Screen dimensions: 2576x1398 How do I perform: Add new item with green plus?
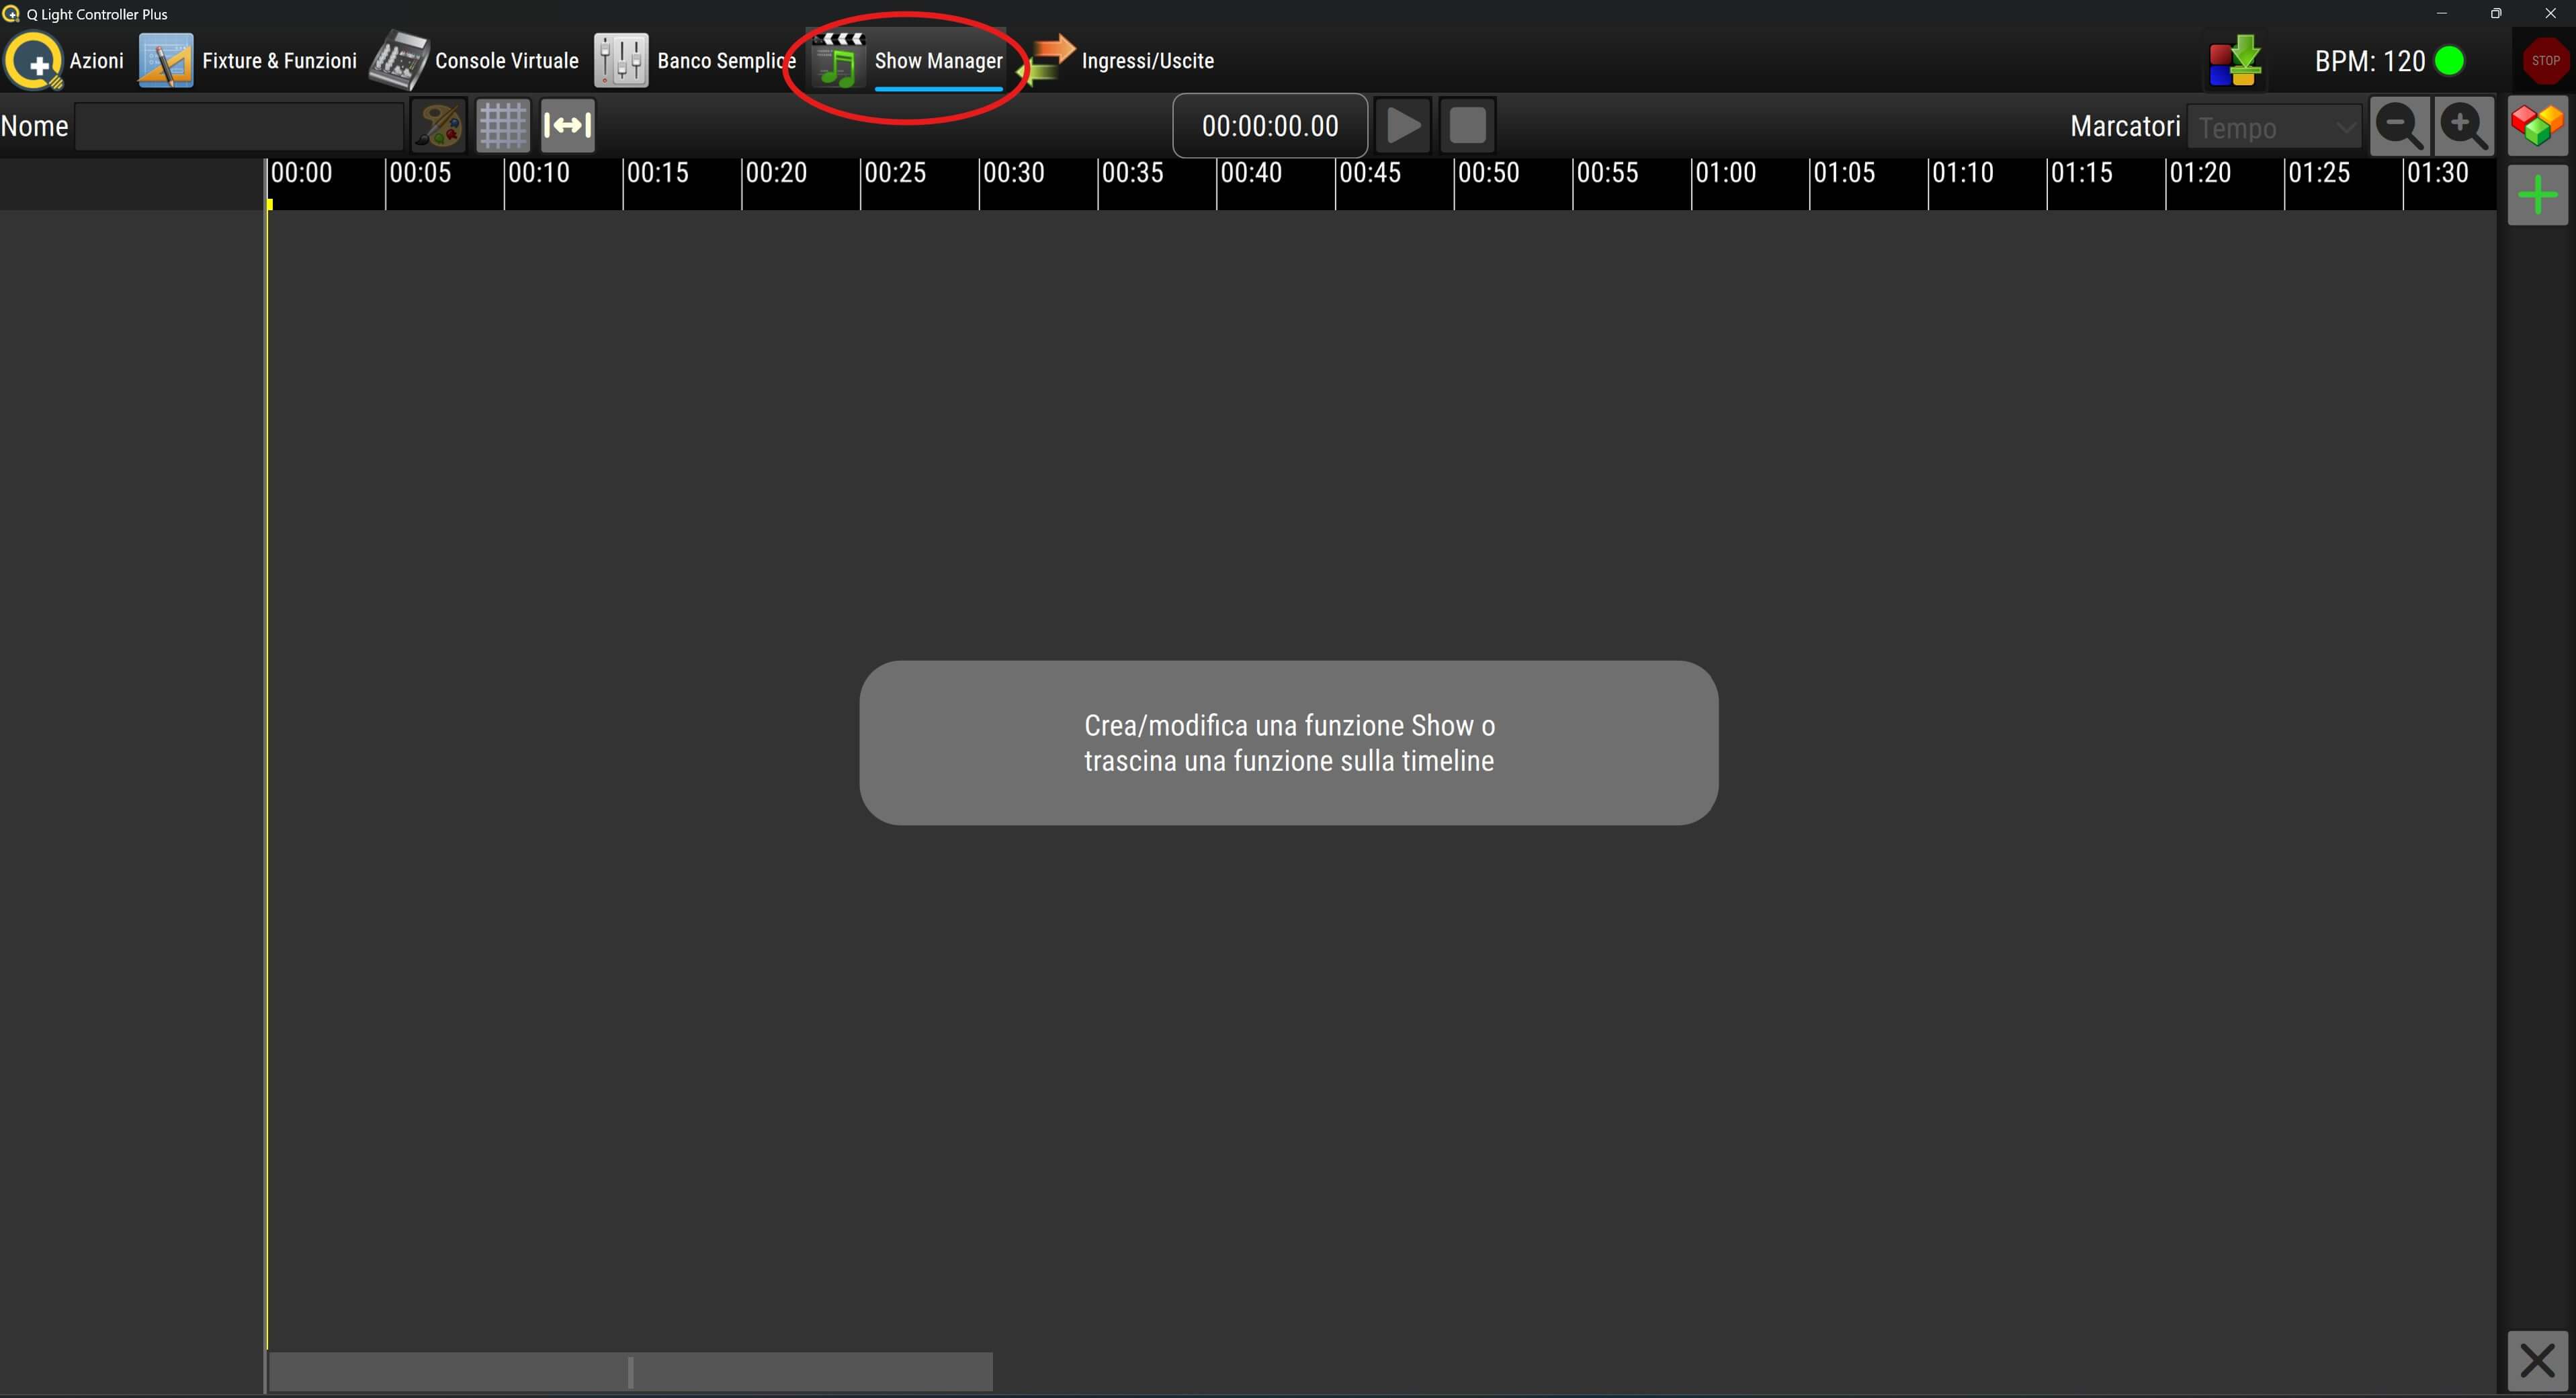coord(2537,195)
